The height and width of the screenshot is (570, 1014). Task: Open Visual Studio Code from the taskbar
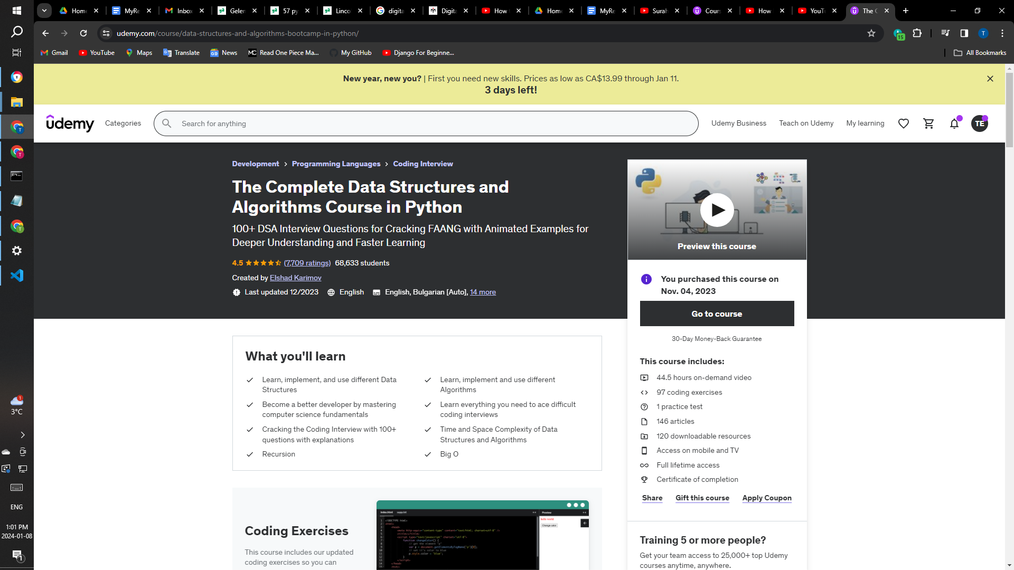coord(17,275)
